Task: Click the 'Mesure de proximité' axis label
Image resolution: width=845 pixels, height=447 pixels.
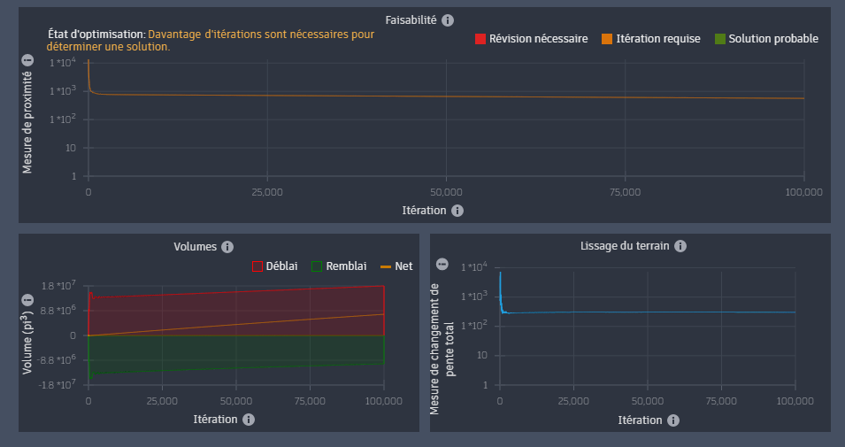Action: coord(27,122)
